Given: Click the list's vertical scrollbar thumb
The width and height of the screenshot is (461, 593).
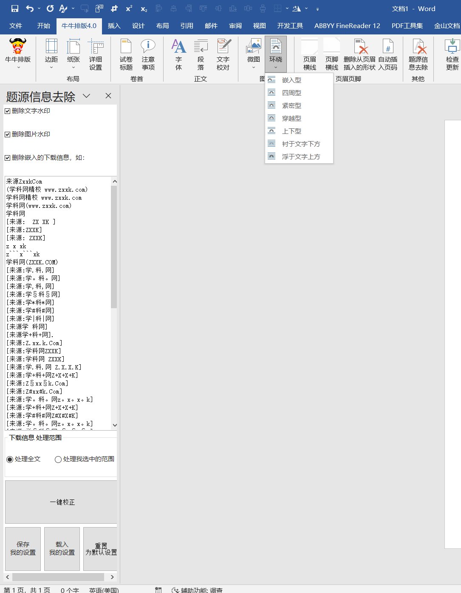Looking at the screenshot, I should pos(113,247).
